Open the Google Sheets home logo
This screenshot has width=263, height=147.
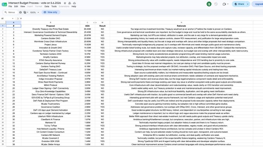click(x=4, y=5)
